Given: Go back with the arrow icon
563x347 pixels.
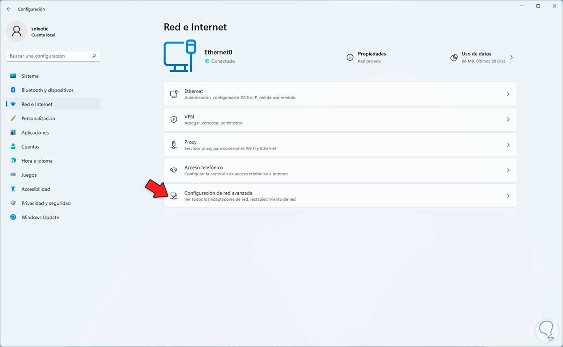Looking at the screenshot, I should tap(8, 9).
